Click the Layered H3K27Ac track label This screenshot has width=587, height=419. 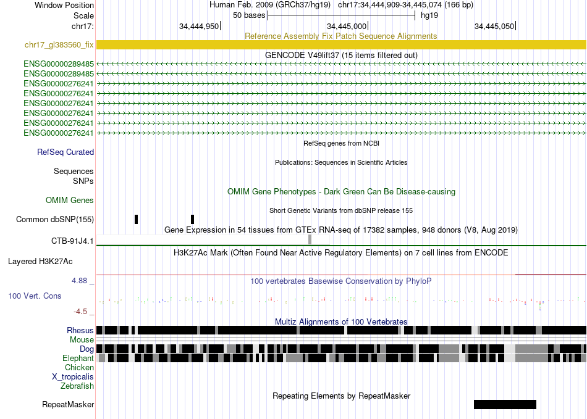coord(40,261)
